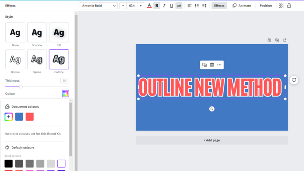The height and width of the screenshot is (171, 304).
Task: Choose the white default colour
Action: click(x=61, y=164)
